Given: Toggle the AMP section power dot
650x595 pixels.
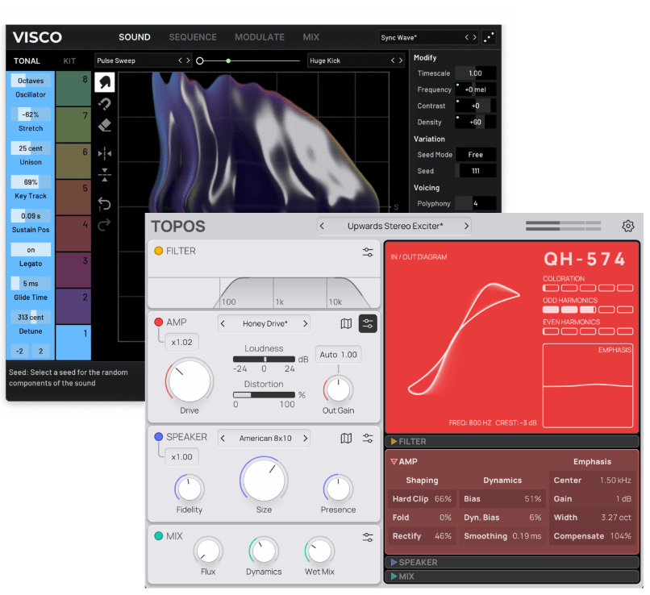Looking at the screenshot, I should [x=158, y=322].
